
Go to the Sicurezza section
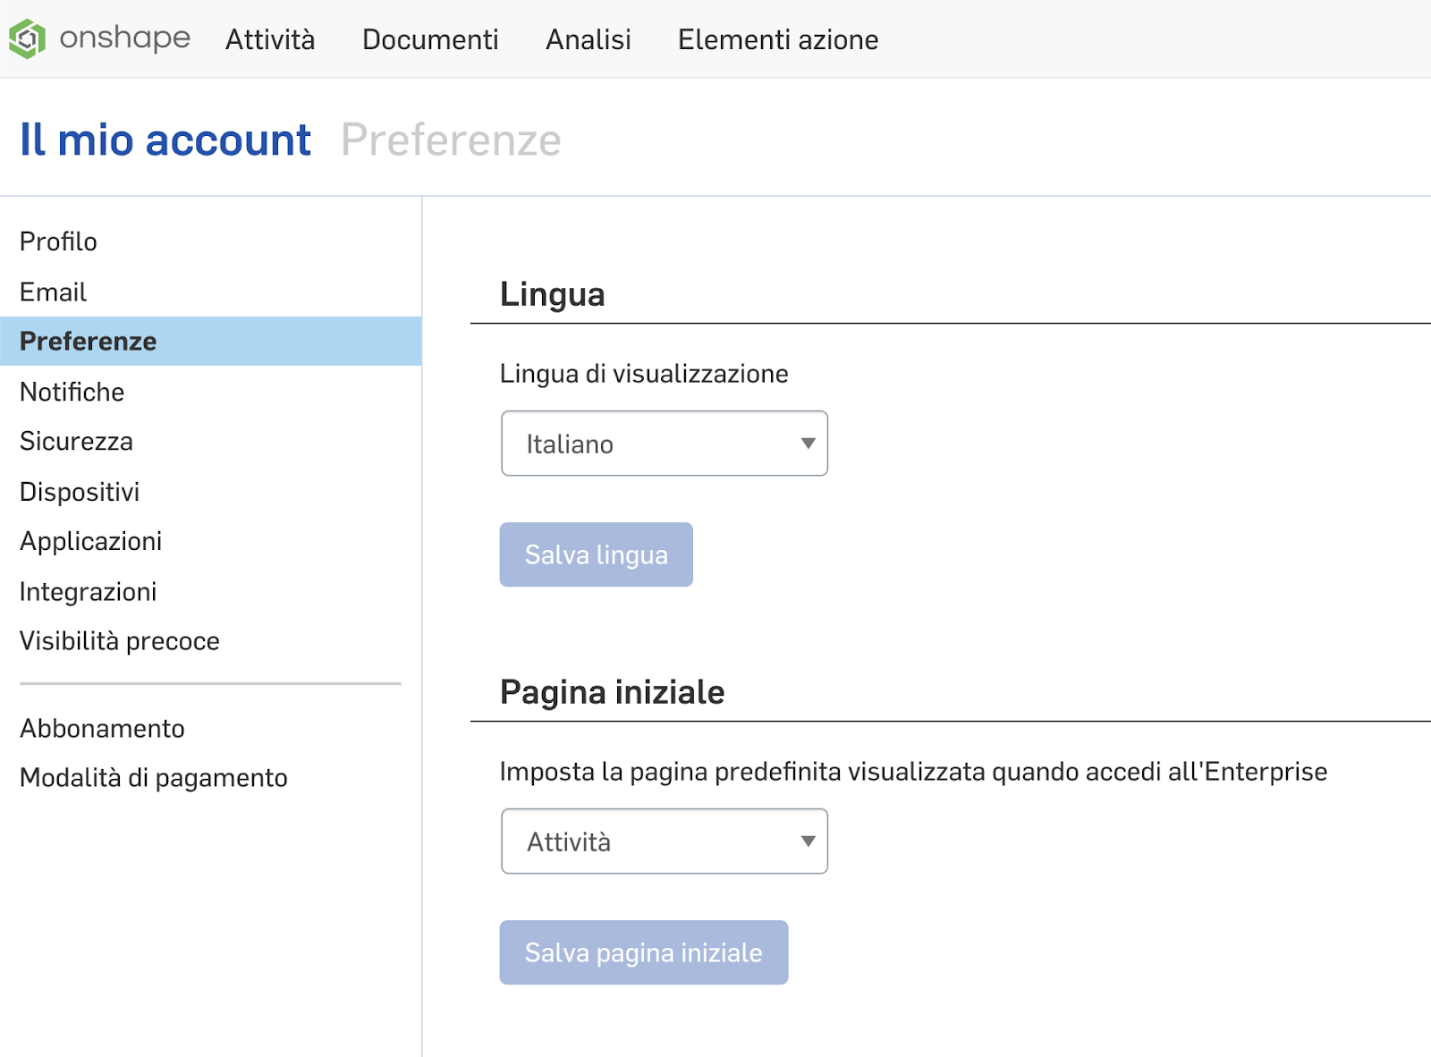[x=77, y=441]
